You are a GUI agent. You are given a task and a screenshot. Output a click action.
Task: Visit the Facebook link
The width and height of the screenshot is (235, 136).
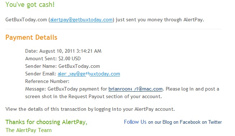click(190, 122)
